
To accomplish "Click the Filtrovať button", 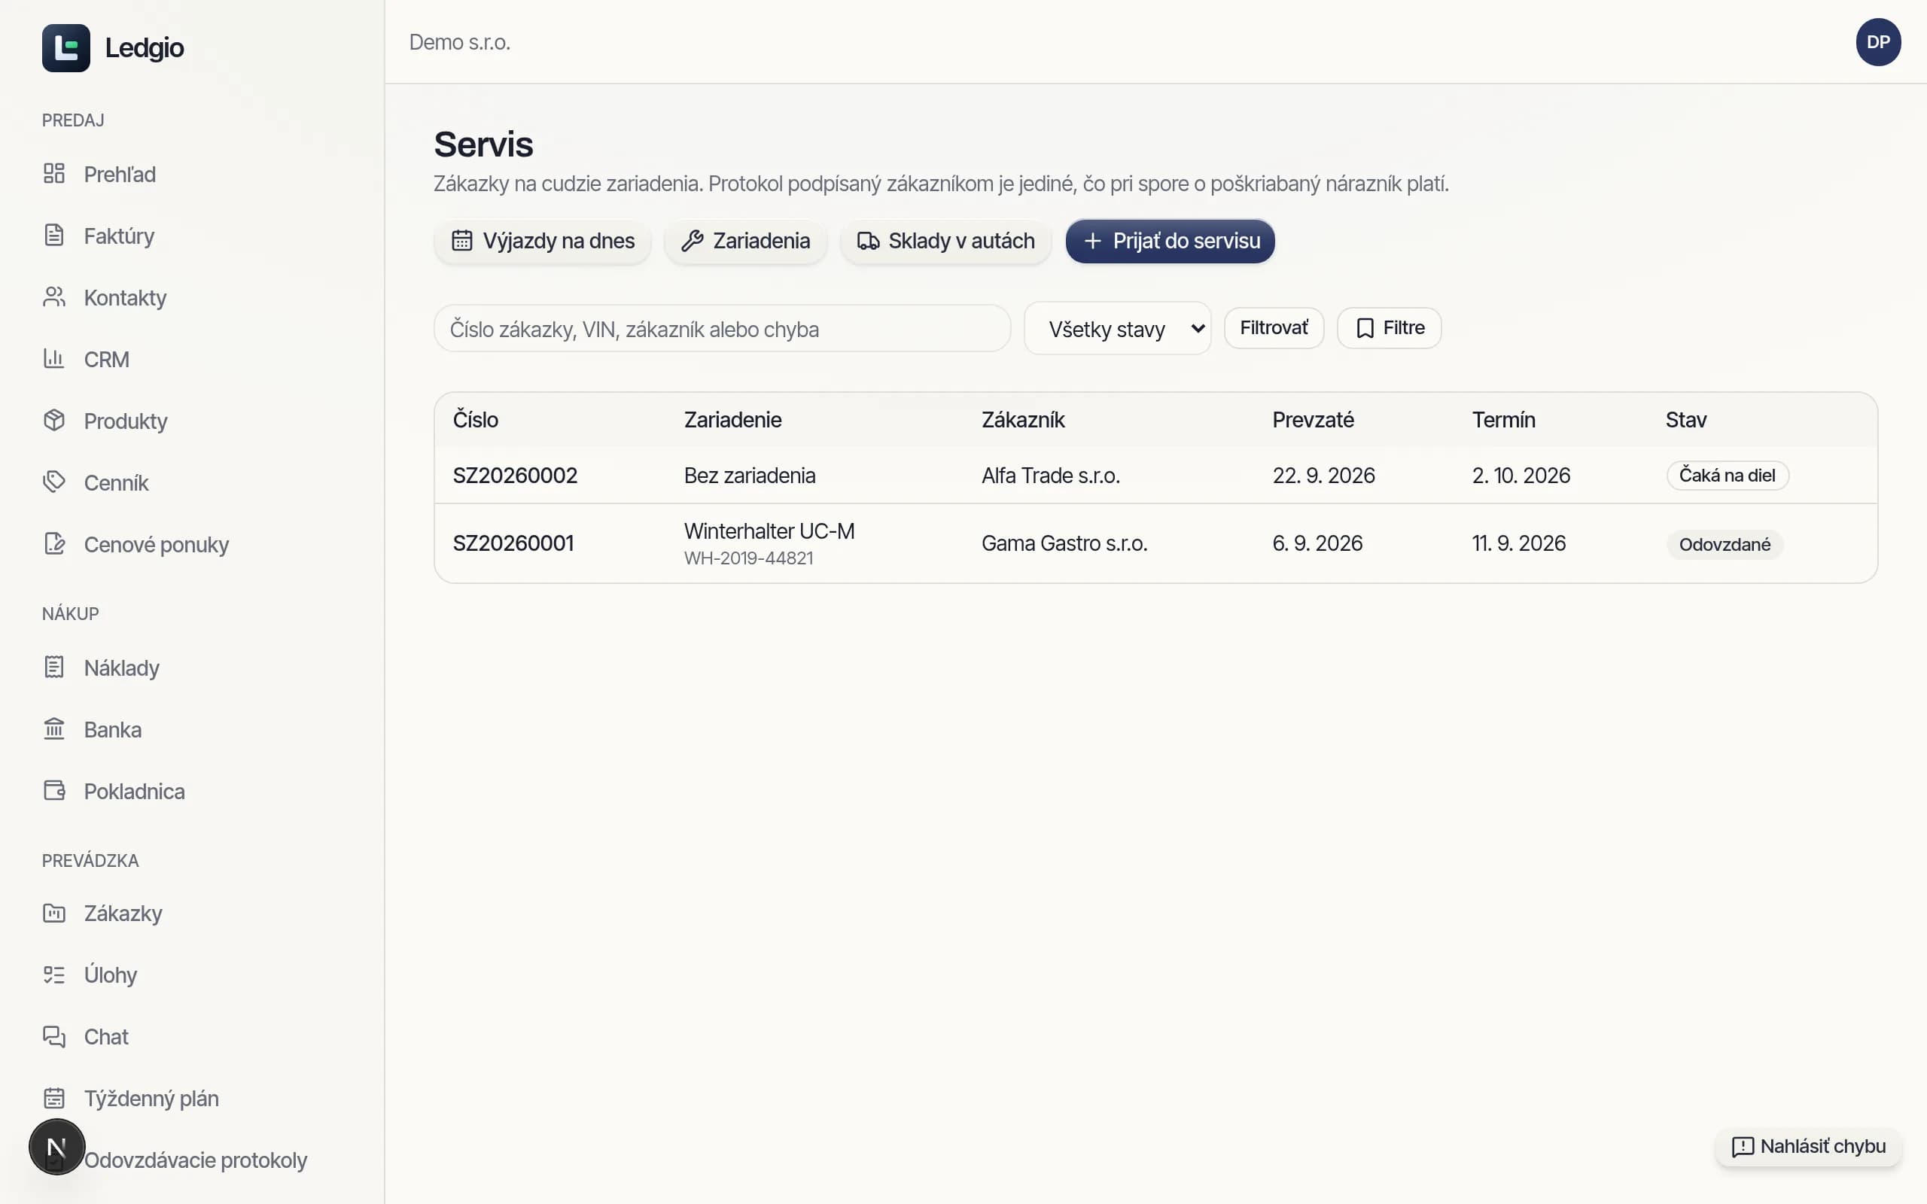I will [1274, 328].
